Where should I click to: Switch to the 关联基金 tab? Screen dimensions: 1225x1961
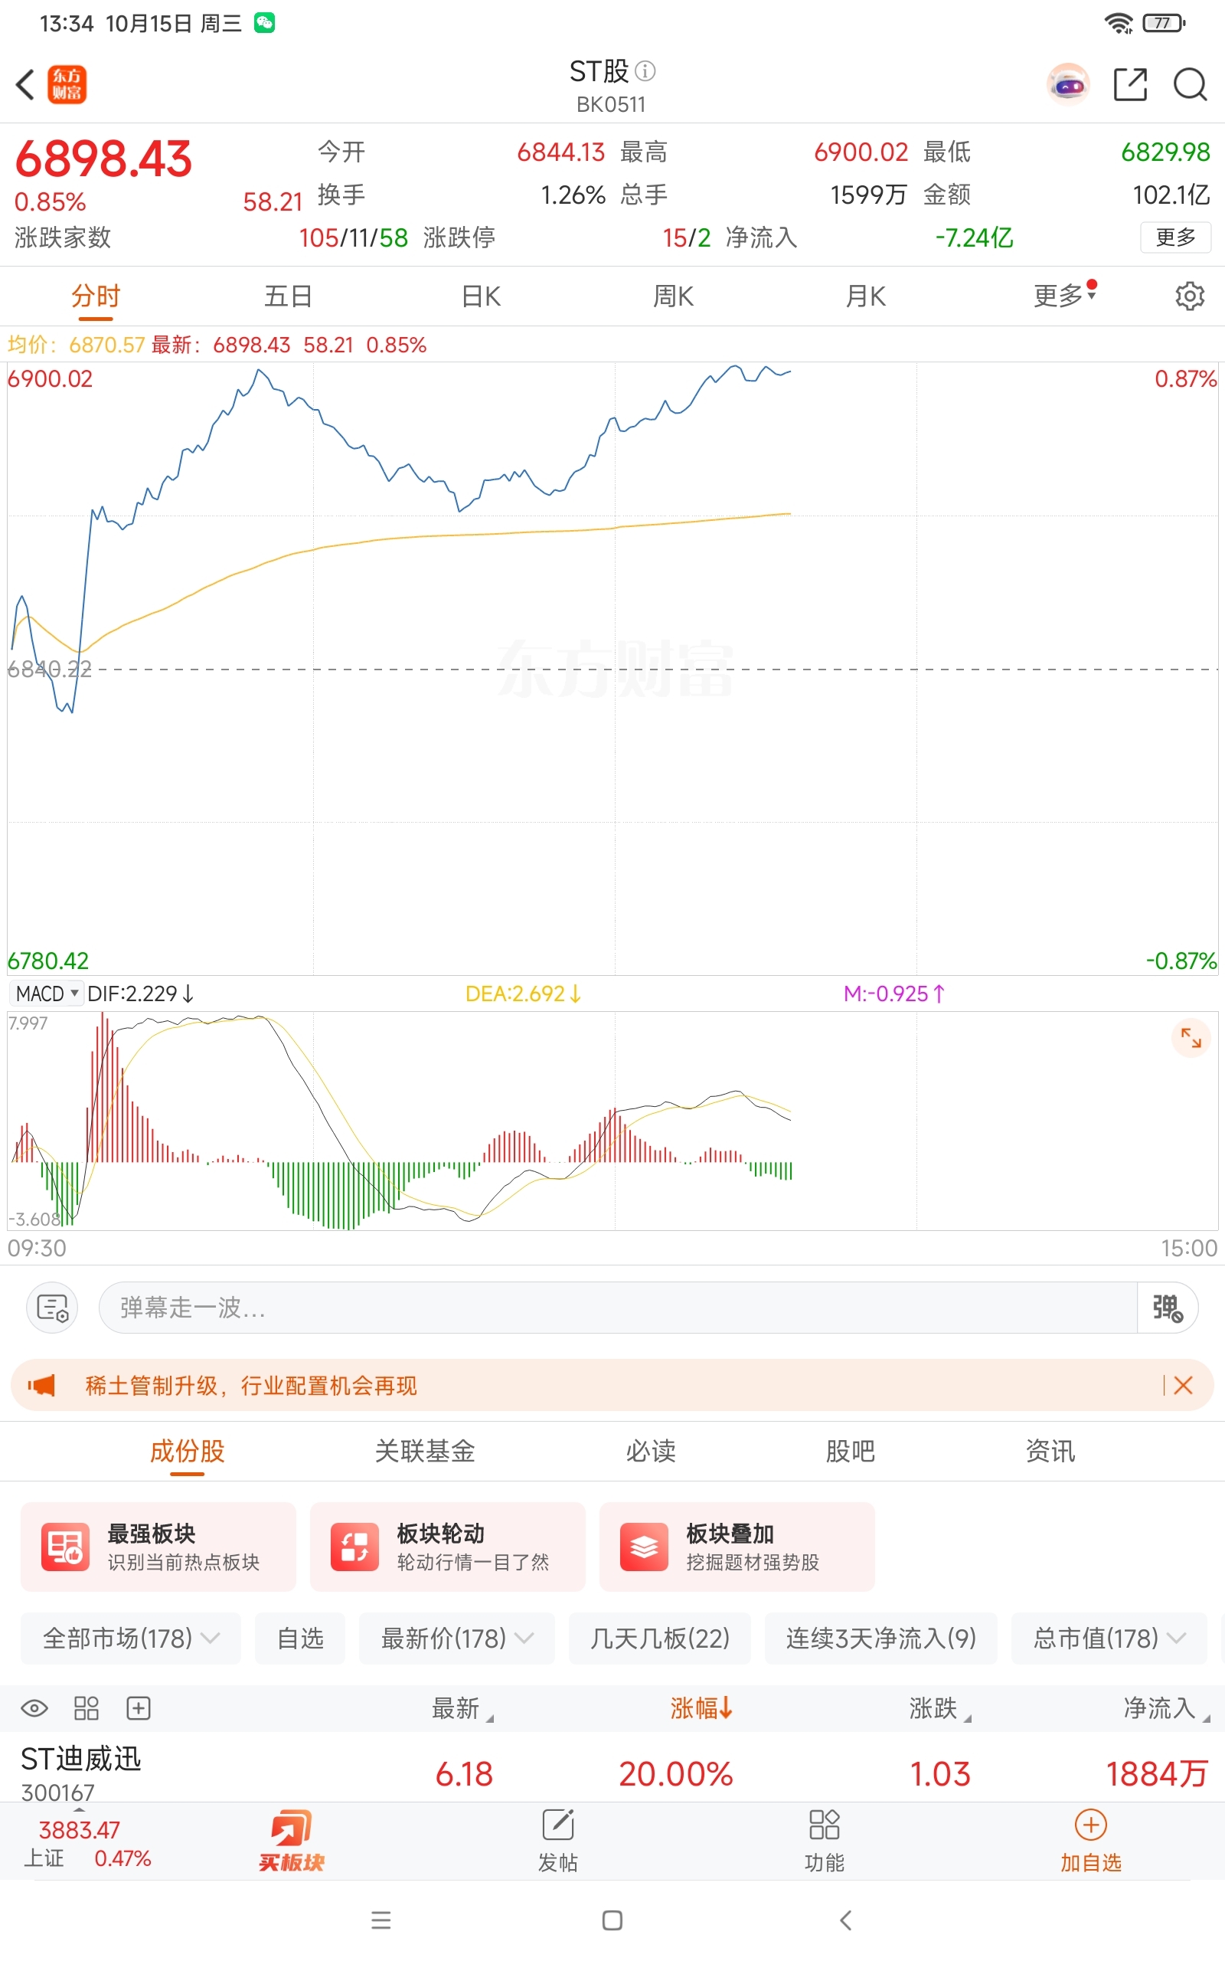[424, 1452]
